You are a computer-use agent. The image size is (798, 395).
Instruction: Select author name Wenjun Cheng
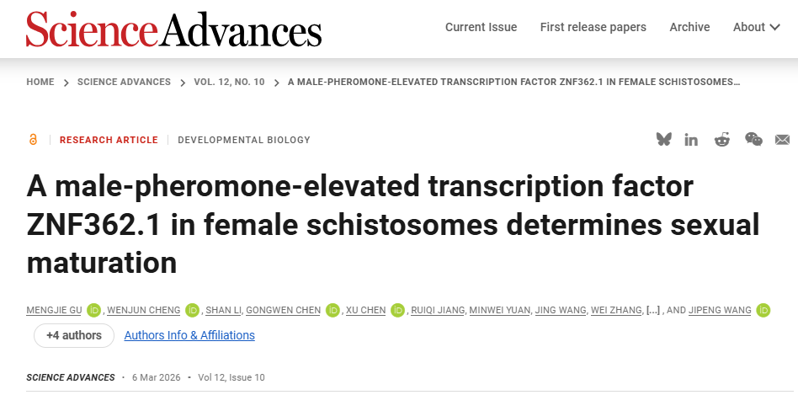coord(144,310)
